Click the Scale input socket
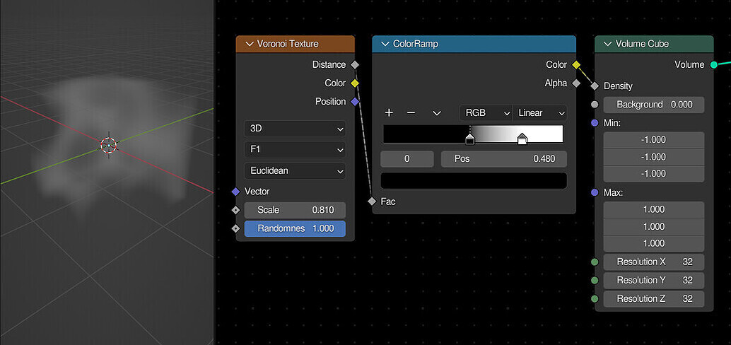Image resolution: width=731 pixels, height=345 pixels. click(235, 210)
